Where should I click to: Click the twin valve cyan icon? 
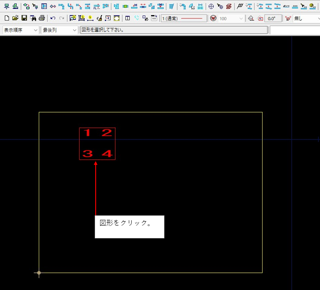point(200,7)
